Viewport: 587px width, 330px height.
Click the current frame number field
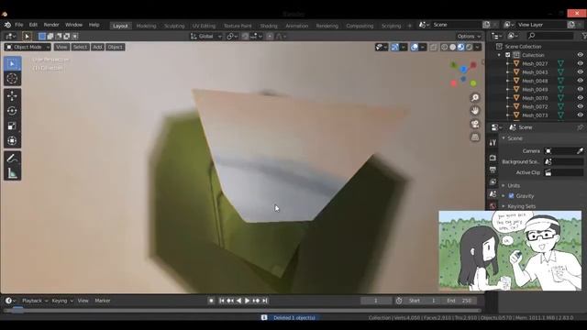click(376, 301)
